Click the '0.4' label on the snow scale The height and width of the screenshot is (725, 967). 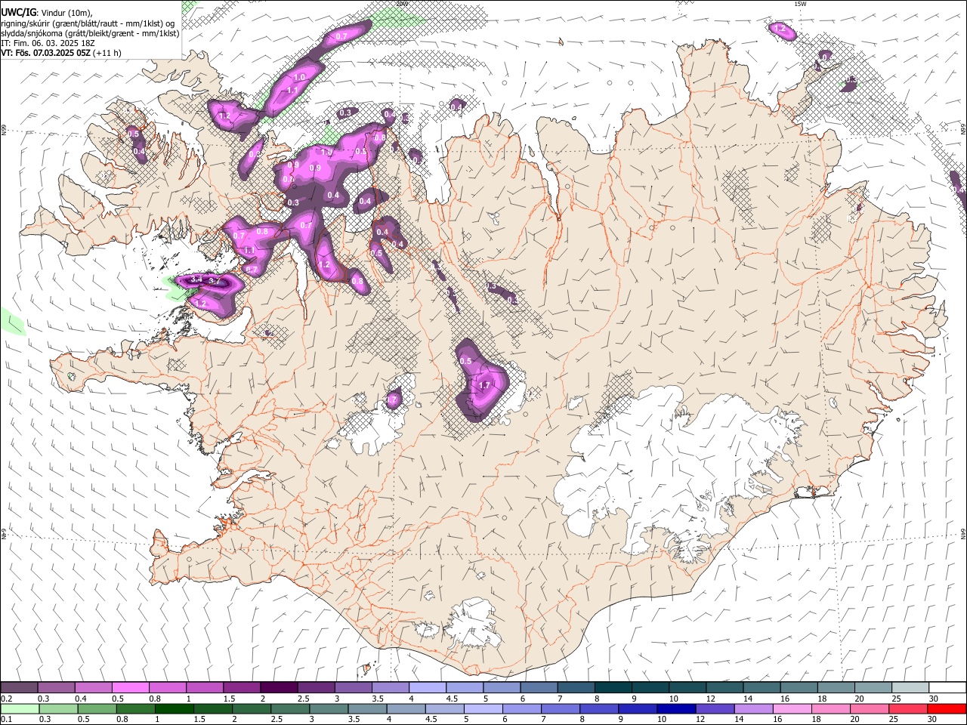pos(82,699)
